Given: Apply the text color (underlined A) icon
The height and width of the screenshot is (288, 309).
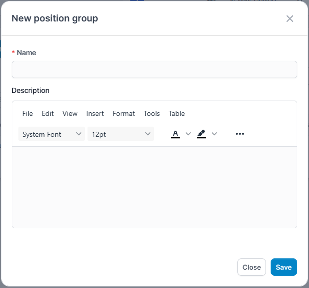Looking at the screenshot, I should point(175,134).
